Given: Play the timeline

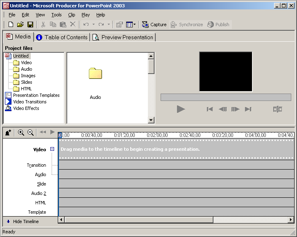Looking at the screenshot, I should pyautogui.click(x=52, y=132).
